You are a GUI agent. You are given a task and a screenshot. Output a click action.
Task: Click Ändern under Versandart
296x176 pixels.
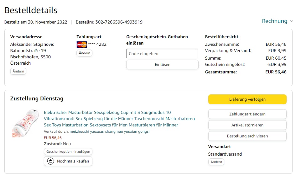[216, 162]
